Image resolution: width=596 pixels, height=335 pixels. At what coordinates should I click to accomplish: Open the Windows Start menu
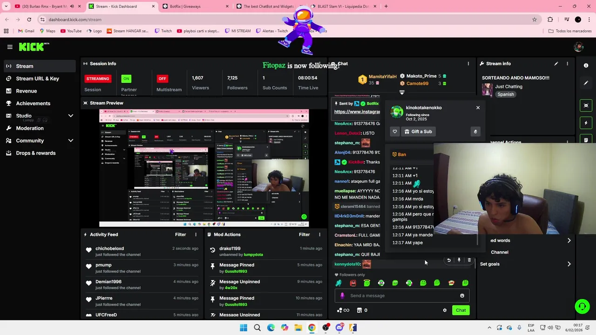pyautogui.click(x=244, y=328)
